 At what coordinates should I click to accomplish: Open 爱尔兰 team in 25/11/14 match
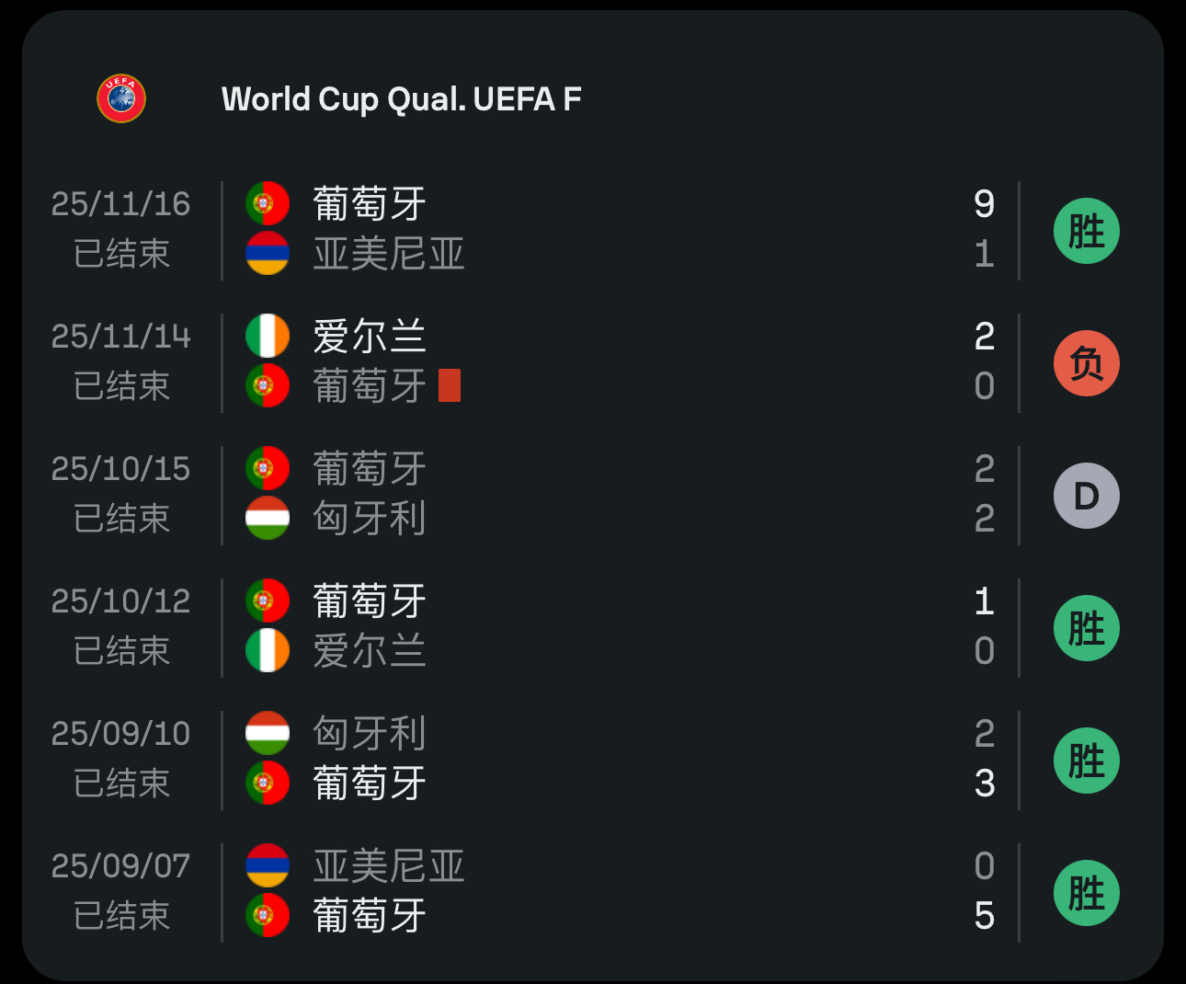click(x=370, y=337)
